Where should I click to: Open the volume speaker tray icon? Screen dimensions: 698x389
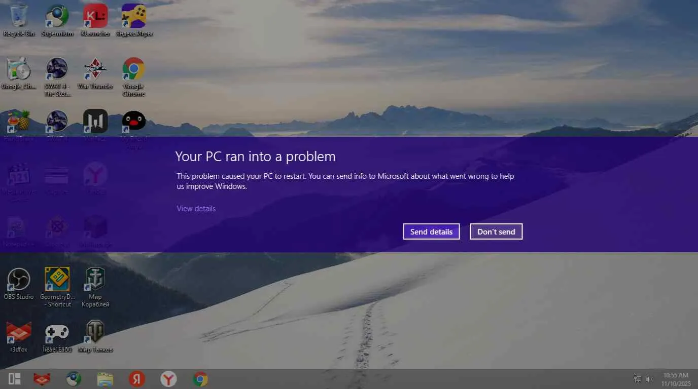650,379
